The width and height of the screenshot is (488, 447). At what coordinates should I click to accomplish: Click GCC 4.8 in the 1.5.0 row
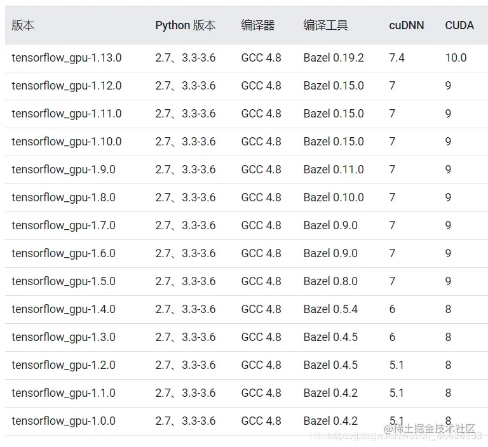(261, 281)
